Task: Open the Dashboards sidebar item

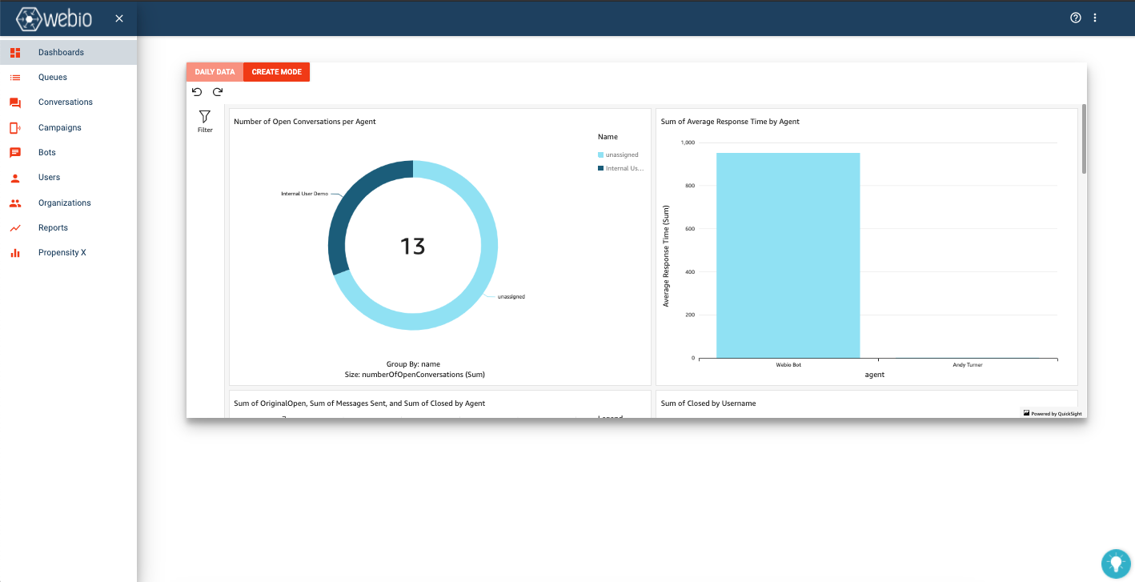Action: click(x=68, y=52)
